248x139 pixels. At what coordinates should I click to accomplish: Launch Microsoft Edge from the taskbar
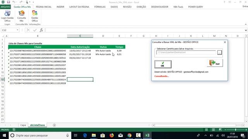tap(85, 136)
